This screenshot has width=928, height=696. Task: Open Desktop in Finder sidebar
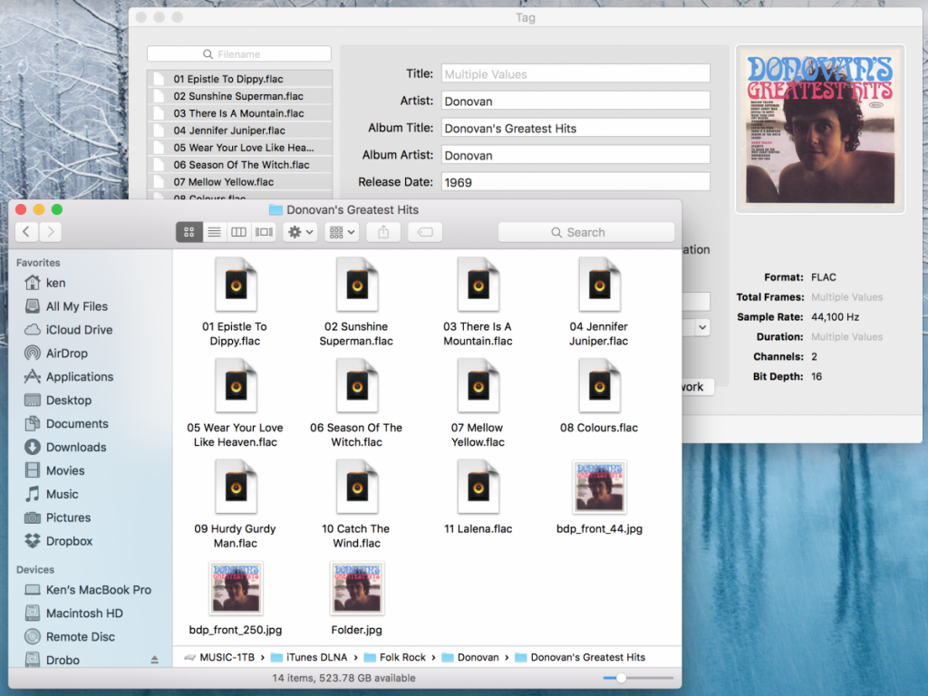pyautogui.click(x=57, y=400)
